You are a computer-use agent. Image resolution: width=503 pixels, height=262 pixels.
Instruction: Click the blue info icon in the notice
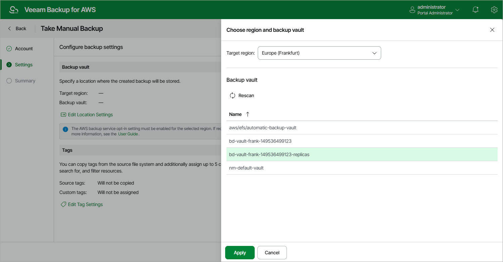click(x=65, y=129)
